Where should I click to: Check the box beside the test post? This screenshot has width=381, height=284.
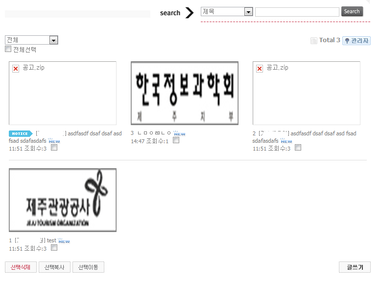[x=54, y=248]
